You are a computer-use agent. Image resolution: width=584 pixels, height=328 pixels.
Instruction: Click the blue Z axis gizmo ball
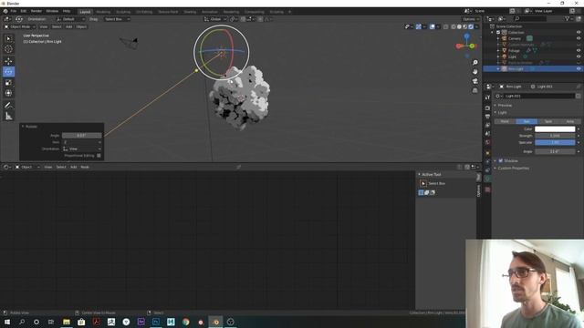pyautogui.click(x=466, y=36)
